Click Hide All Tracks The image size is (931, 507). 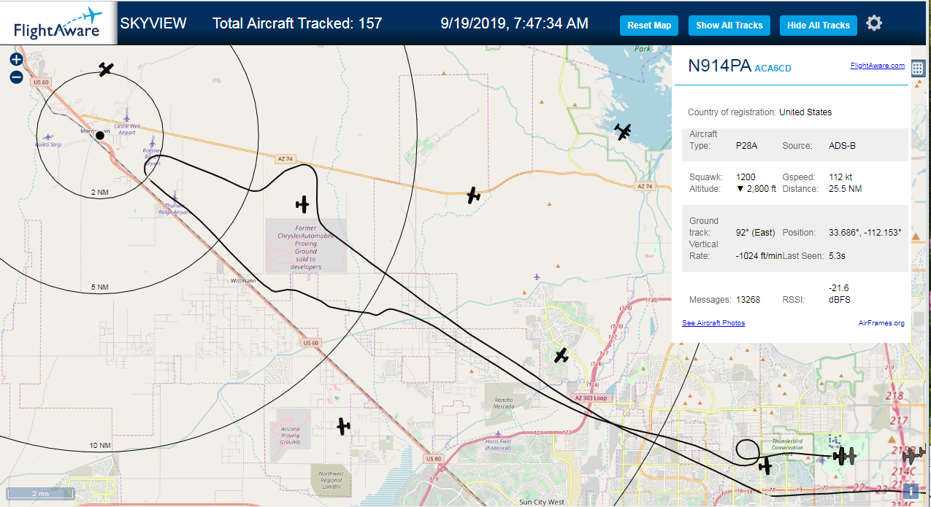pyautogui.click(x=819, y=26)
